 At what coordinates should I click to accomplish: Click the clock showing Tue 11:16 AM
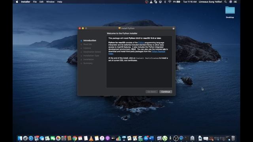(190, 2)
